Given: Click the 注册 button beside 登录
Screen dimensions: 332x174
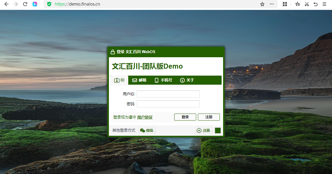Looking at the screenshot, I should (x=209, y=117).
